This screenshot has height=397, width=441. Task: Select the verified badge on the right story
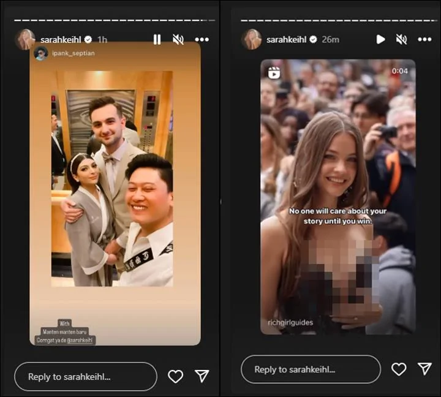coord(314,40)
